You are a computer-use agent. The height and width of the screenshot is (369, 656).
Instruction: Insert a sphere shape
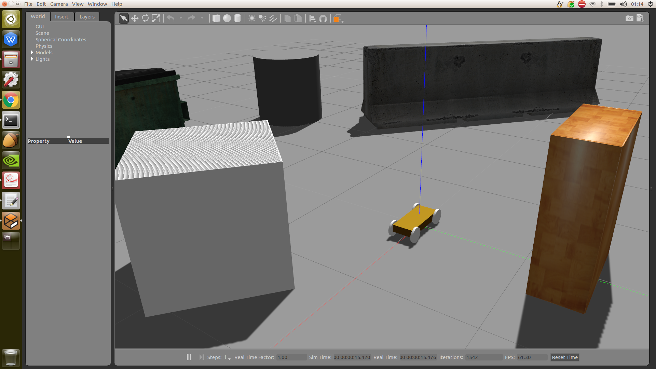coord(227,18)
